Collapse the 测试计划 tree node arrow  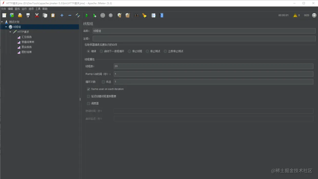pos(2,22)
